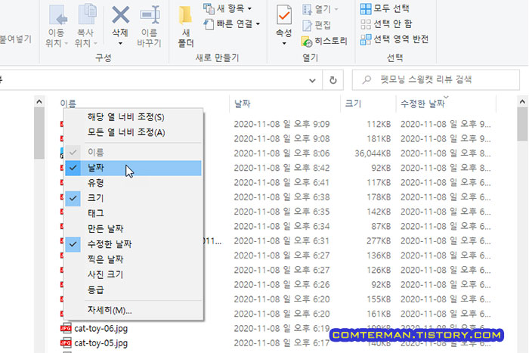Viewport: 529px width, 353px height.
Task: Toggle 수정한 날짜 column in context menu
Action: pos(134,244)
